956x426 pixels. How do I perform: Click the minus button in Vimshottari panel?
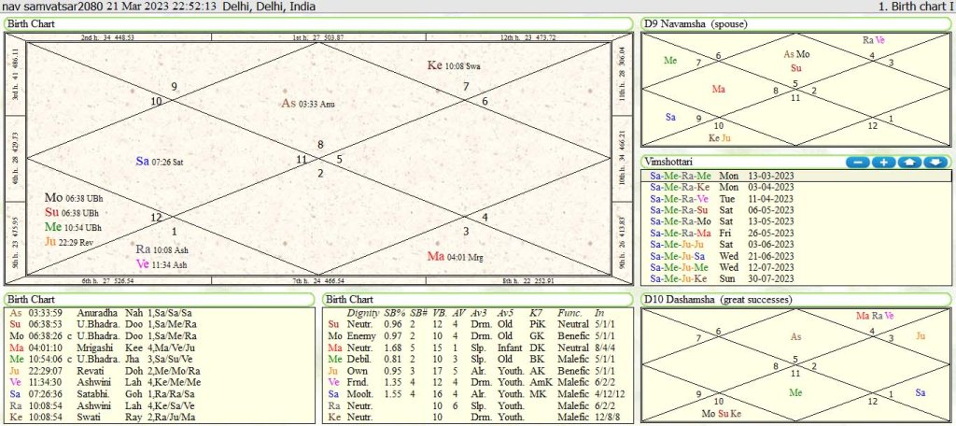click(x=858, y=162)
